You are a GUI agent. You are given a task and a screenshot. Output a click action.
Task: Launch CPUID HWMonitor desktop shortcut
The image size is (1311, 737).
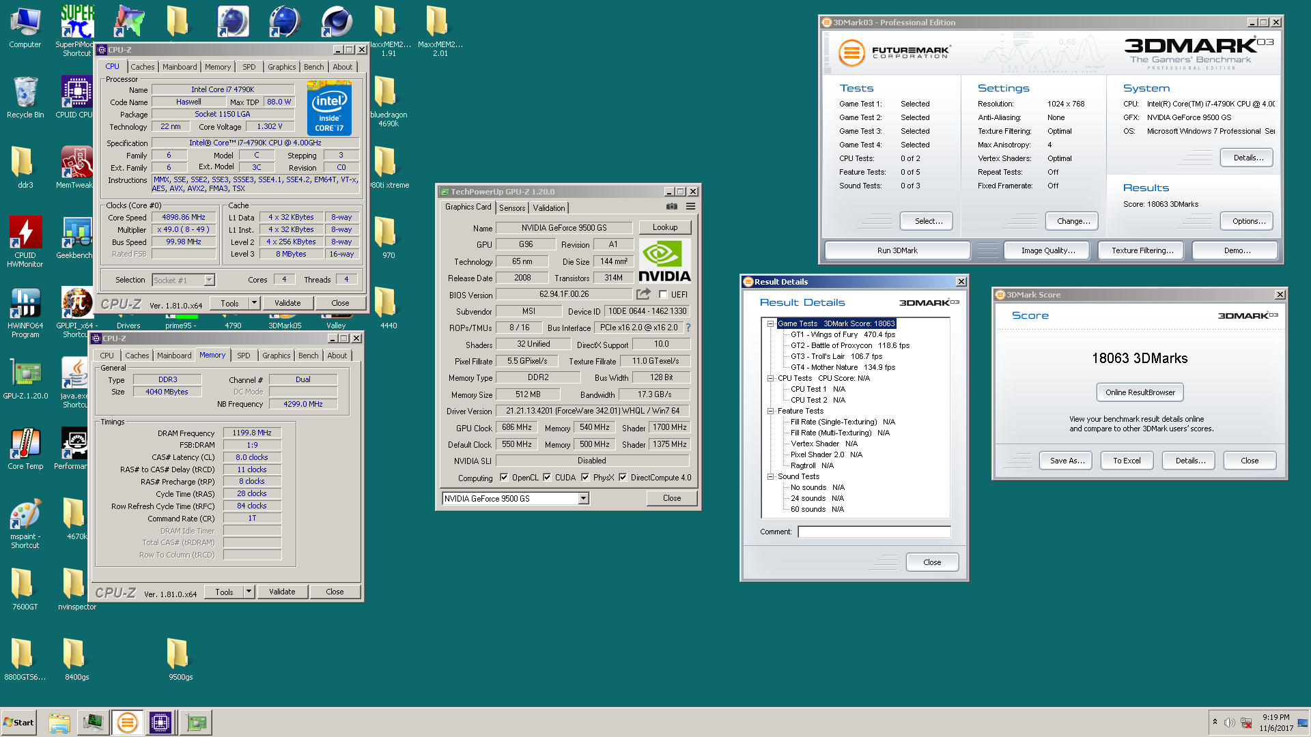point(25,241)
